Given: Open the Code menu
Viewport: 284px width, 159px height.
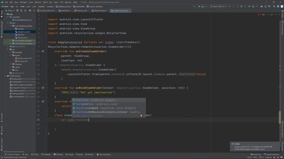Looking at the screenshot, I should [31, 2].
